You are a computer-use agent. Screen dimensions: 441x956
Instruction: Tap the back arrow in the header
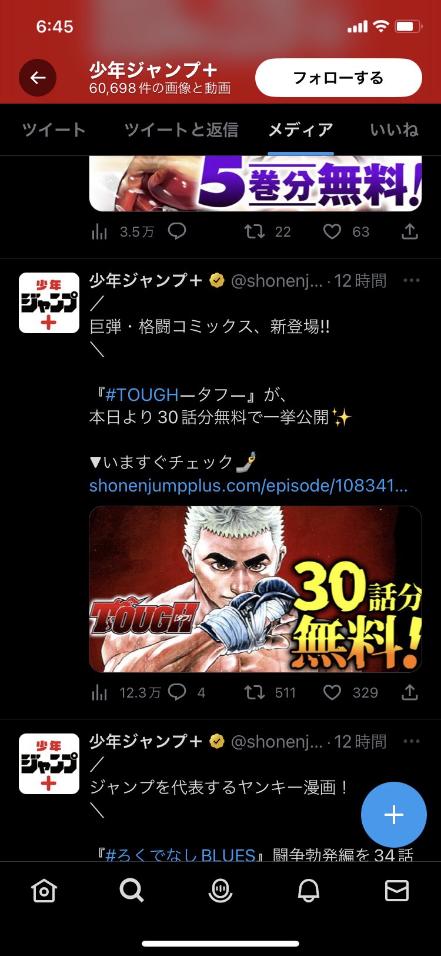tap(38, 78)
